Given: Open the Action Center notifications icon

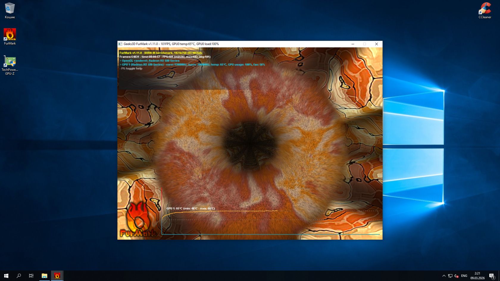Looking at the screenshot, I should 492,276.
